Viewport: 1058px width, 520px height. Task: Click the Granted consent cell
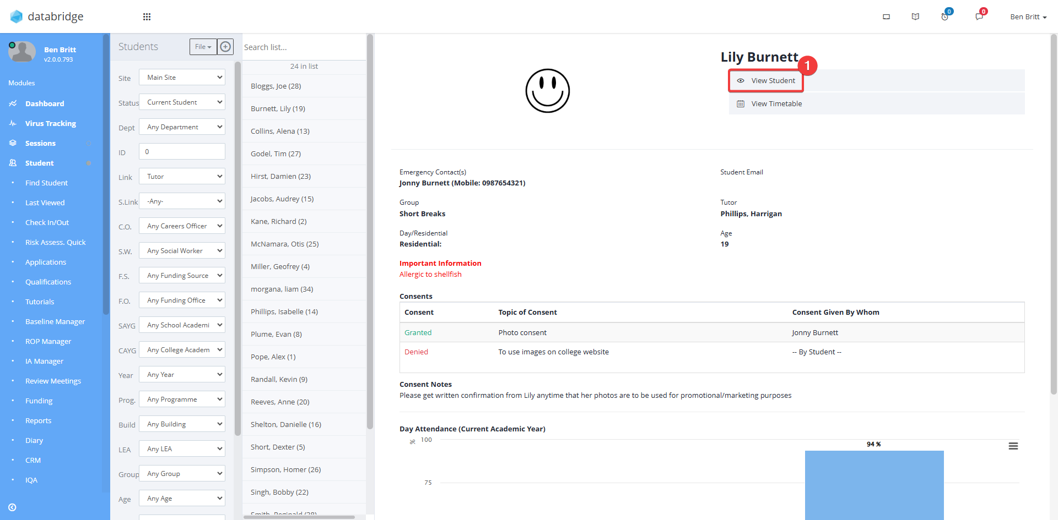coord(418,332)
